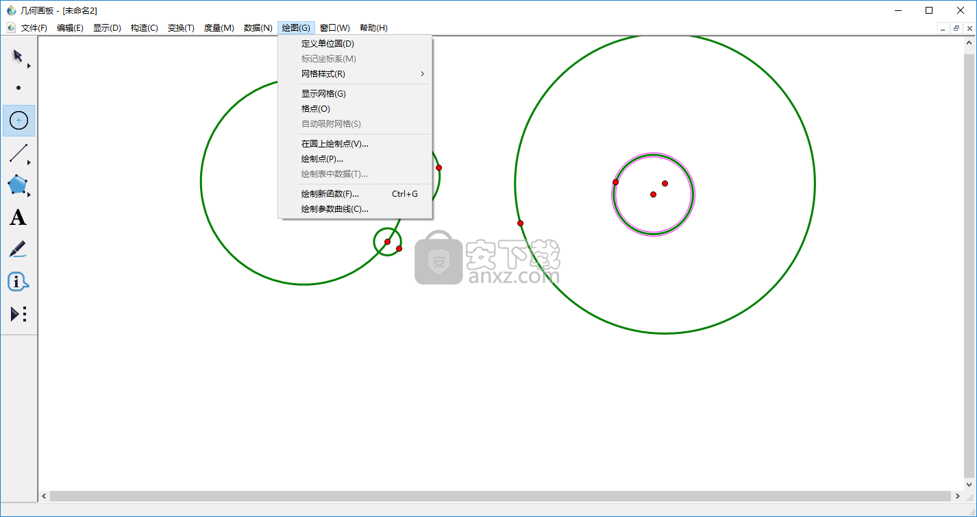
Task: Open the Custom tools icon
Action: click(18, 314)
